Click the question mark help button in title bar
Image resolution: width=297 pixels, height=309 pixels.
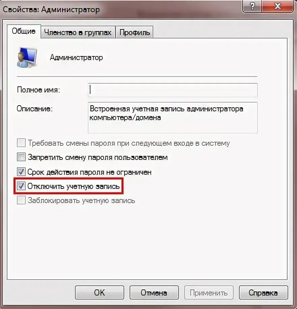point(252,6)
